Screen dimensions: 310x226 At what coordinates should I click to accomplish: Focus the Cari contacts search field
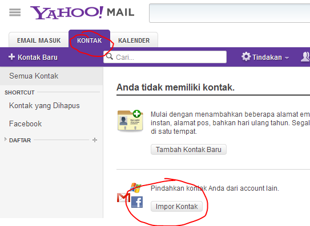tap(165, 57)
